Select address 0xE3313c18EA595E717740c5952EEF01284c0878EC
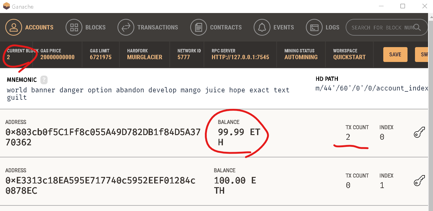The height and width of the screenshot is (211, 433). 100,186
